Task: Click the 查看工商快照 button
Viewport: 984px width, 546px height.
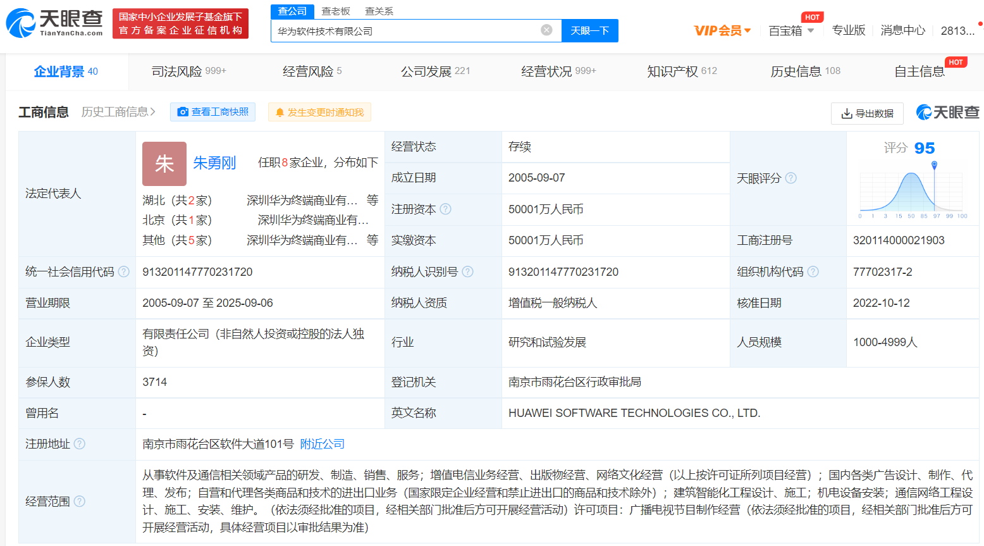Action: click(x=212, y=112)
